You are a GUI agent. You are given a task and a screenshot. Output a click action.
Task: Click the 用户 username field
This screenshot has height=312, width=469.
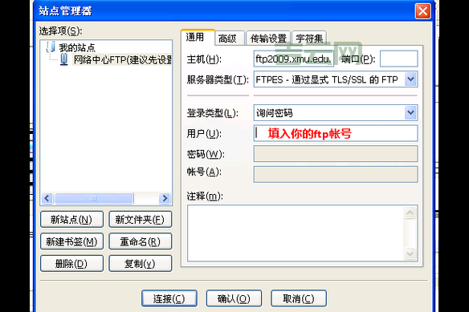coord(336,133)
